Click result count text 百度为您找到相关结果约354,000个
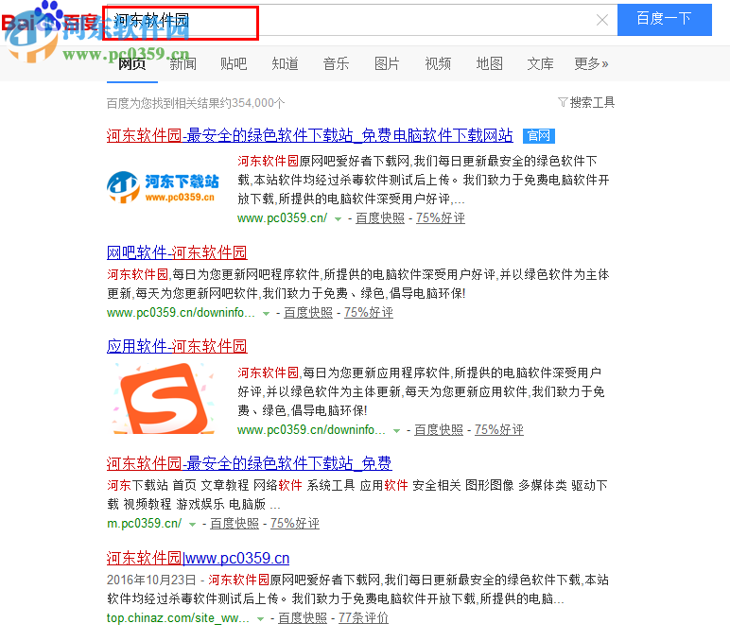 click(x=196, y=103)
